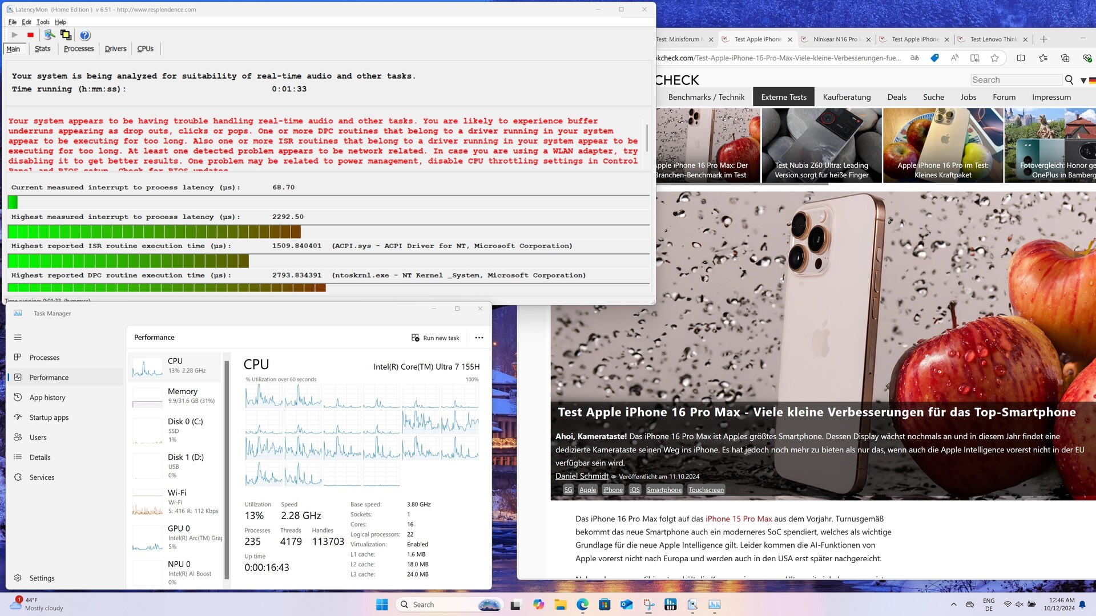
Task: Open App history in Task Manager
Action: (47, 398)
